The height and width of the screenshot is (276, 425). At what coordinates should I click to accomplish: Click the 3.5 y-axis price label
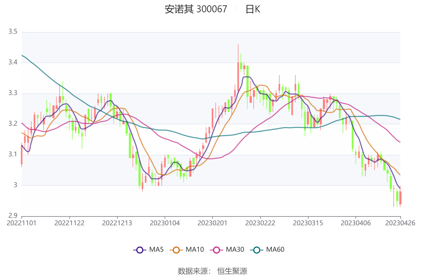(x=13, y=32)
